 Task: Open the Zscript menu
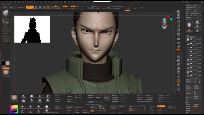tap(89, 2)
